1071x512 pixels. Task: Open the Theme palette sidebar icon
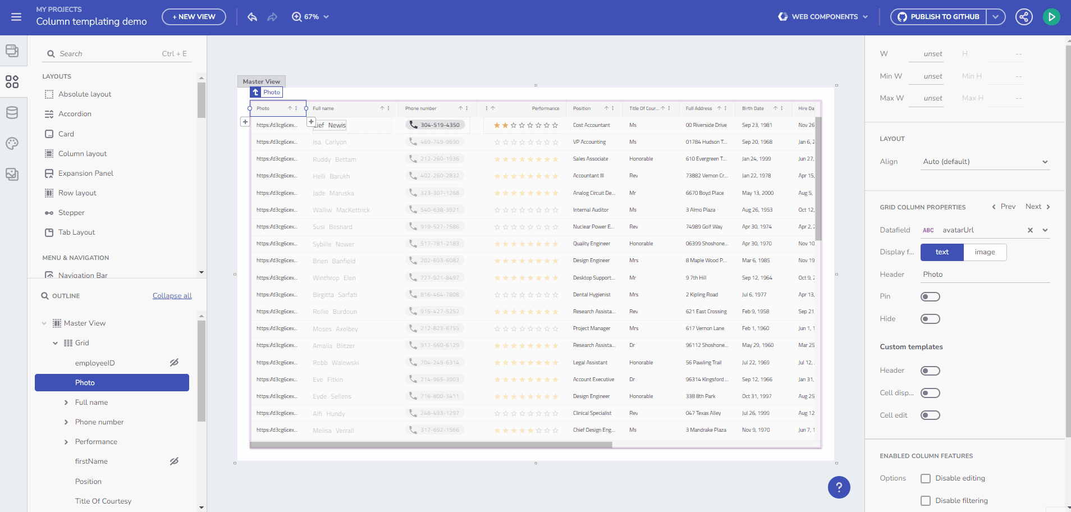pos(12,144)
